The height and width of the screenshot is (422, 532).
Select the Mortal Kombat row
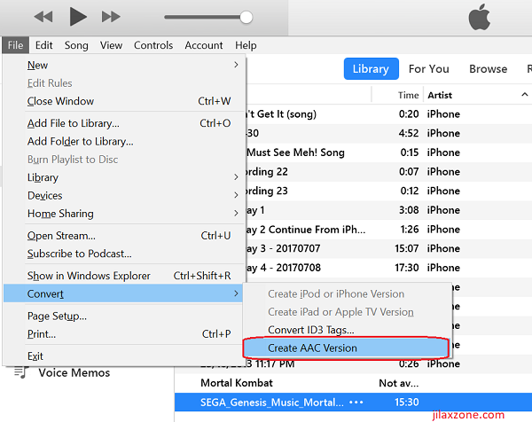(x=353, y=383)
